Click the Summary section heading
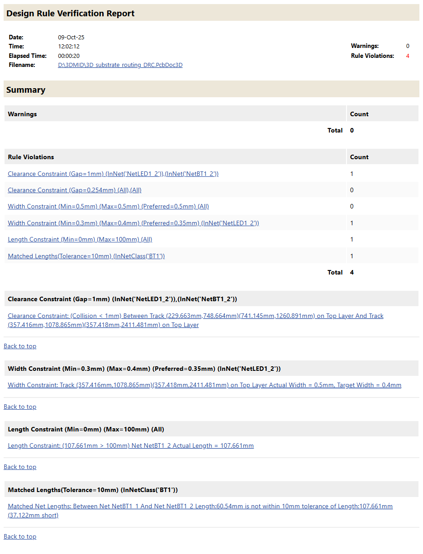This screenshot has height=554, width=423. click(26, 90)
